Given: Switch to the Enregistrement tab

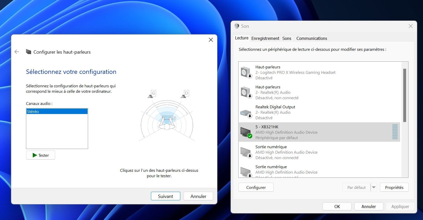Looking at the screenshot, I should point(265,38).
